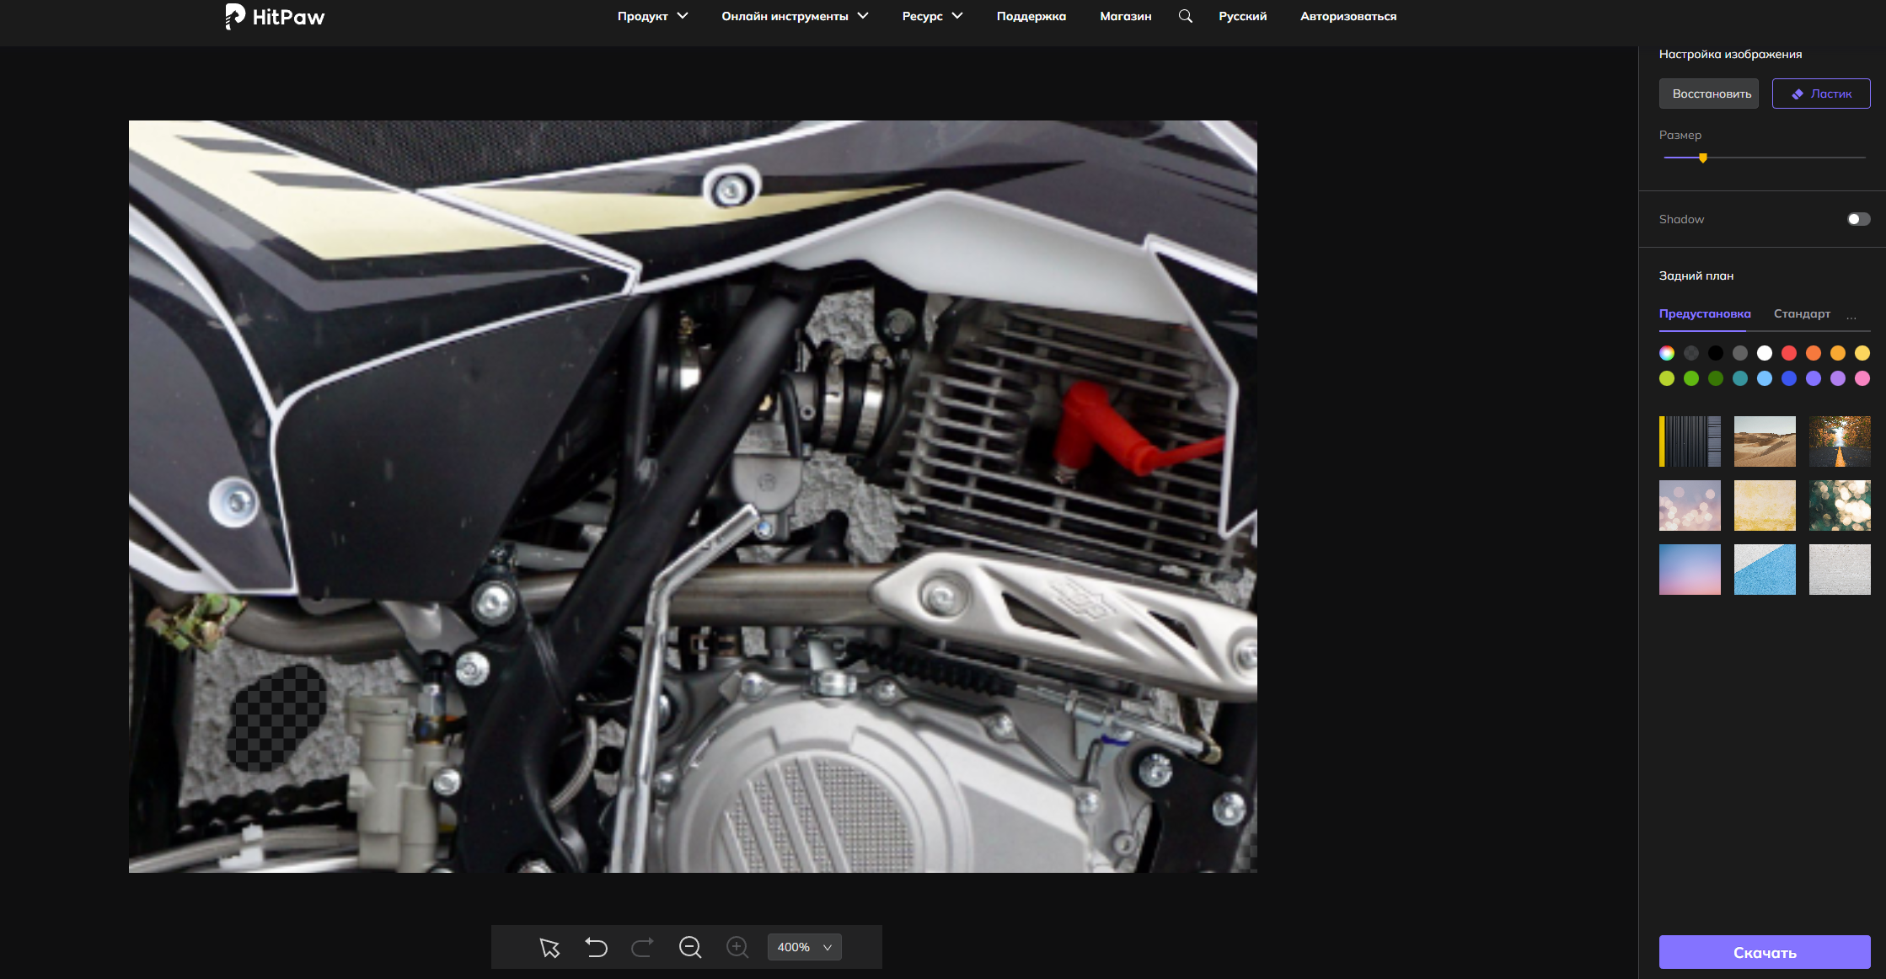Screen dimensions: 1886x979
Task: Select the dark striped wall background
Action: point(1690,441)
